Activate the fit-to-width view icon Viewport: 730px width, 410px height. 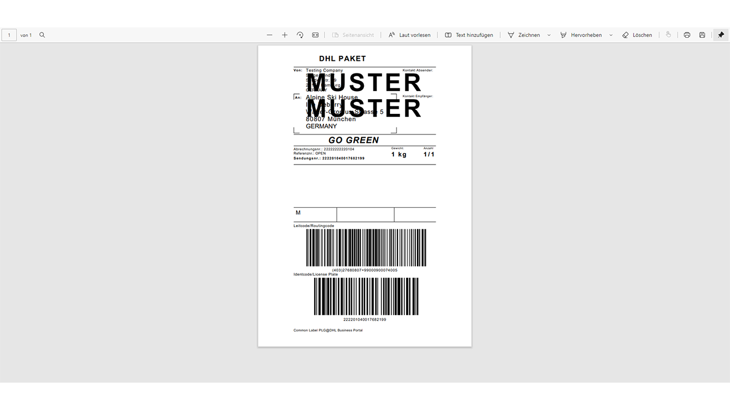pyautogui.click(x=315, y=35)
